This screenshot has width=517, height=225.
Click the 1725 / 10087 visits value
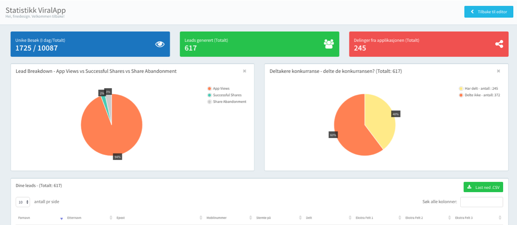pyautogui.click(x=36, y=48)
